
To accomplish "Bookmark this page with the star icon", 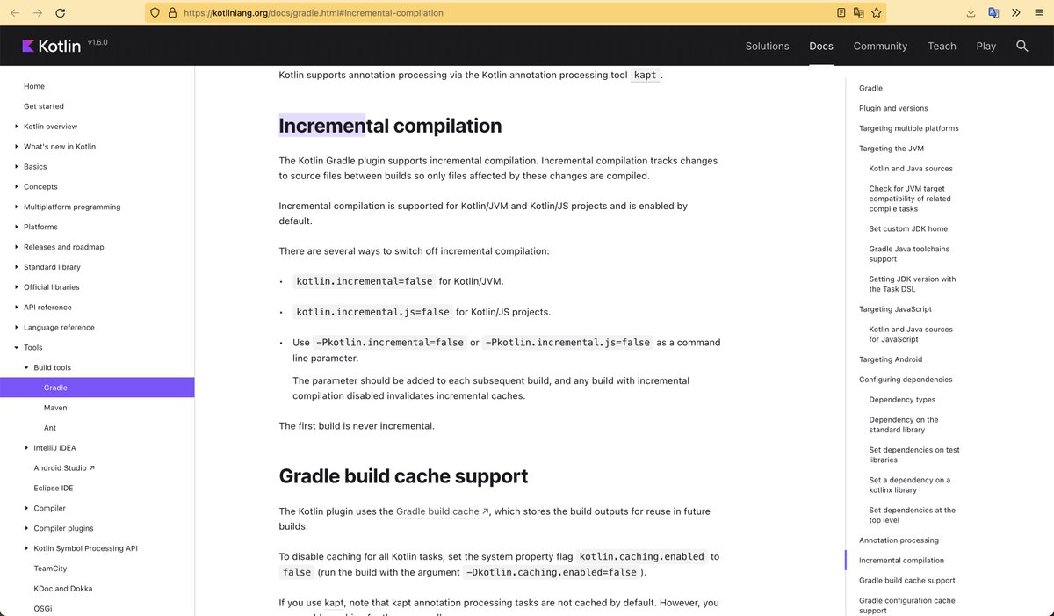I will coord(876,13).
